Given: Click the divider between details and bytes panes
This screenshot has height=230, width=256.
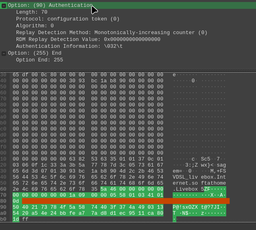Looking at the screenshot, I should (x=128, y=72).
